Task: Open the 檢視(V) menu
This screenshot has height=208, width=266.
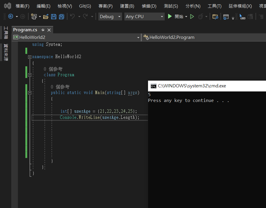Action: click(x=65, y=6)
